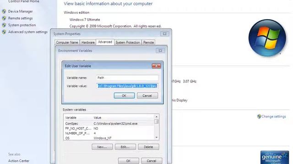Open the System Protection tab

(128, 42)
